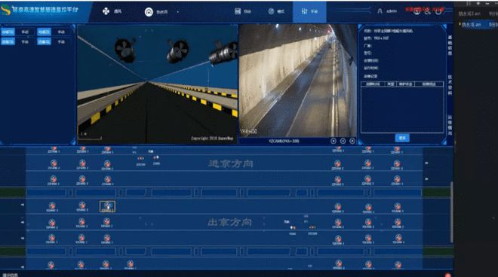The image size is (498, 277).
Task: Click the blue update button below the records table
Action: pyautogui.click(x=402, y=138)
